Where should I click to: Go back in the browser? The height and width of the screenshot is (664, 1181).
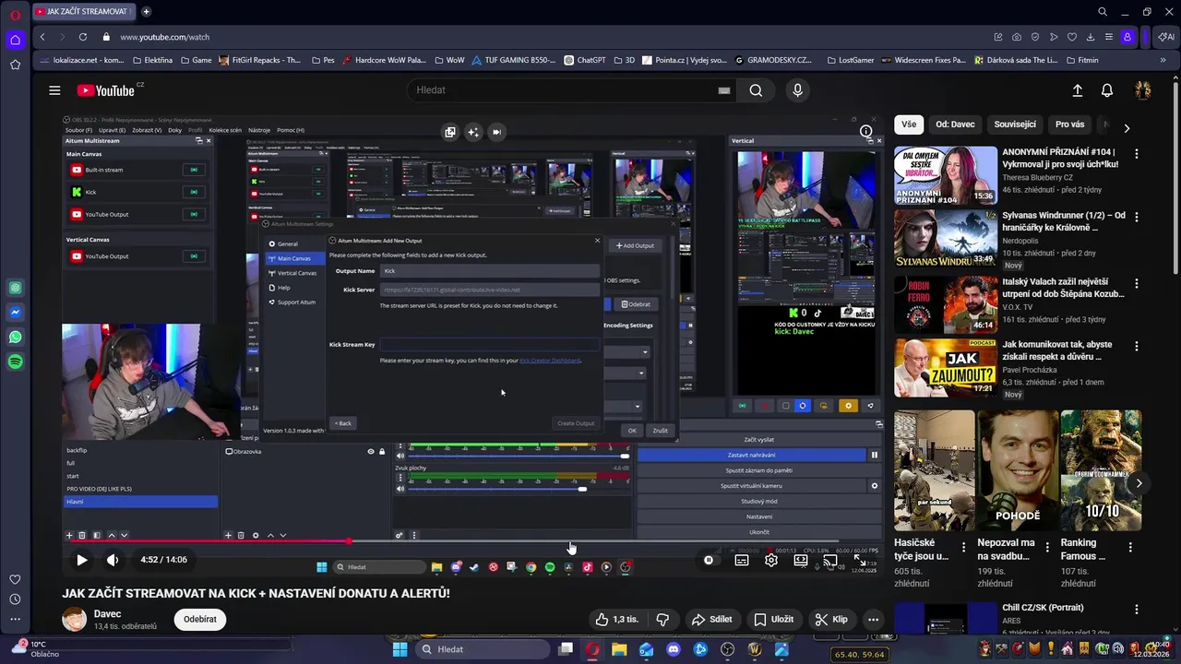tap(42, 37)
